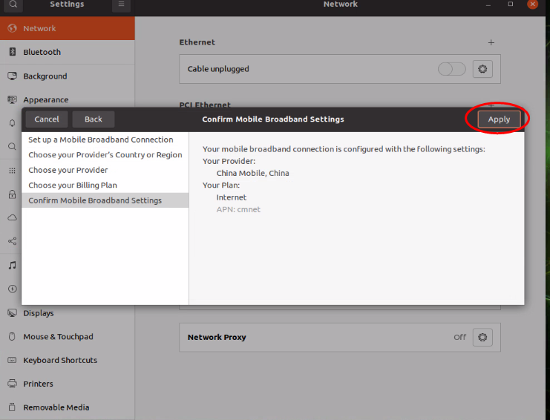Image resolution: width=550 pixels, height=420 pixels.
Task: Maximize the Settings window
Action: 511,4
